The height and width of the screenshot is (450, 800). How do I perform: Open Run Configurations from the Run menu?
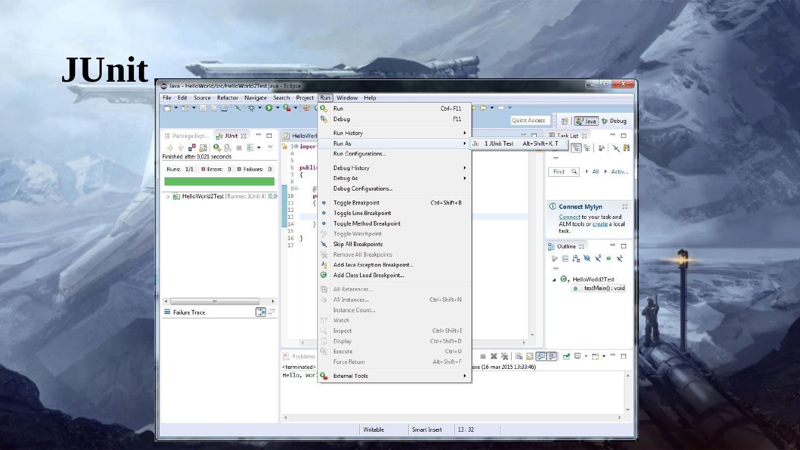[359, 154]
